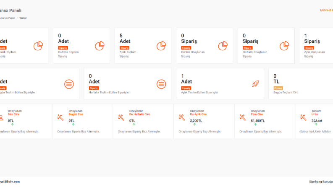Click the Bu Aylık Ciro orange label

(x=198, y=114)
